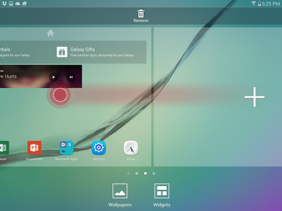The image size is (282, 211).
Task: Tap the 5:25 PM clock text
Action: (271, 3)
